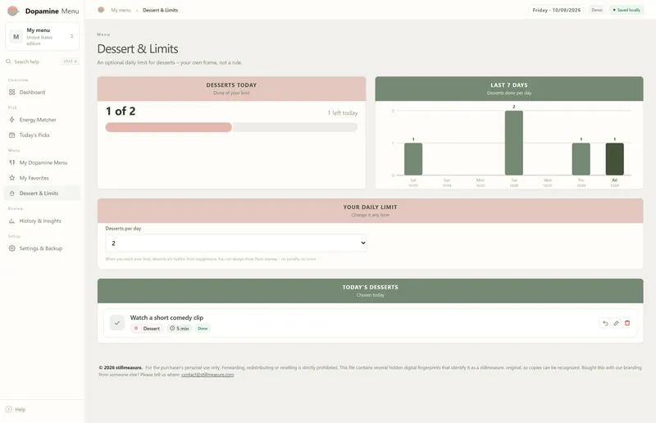Screen dimensions: 656x423
Task: Click the Help question mark icon
Action: (8, 410)
